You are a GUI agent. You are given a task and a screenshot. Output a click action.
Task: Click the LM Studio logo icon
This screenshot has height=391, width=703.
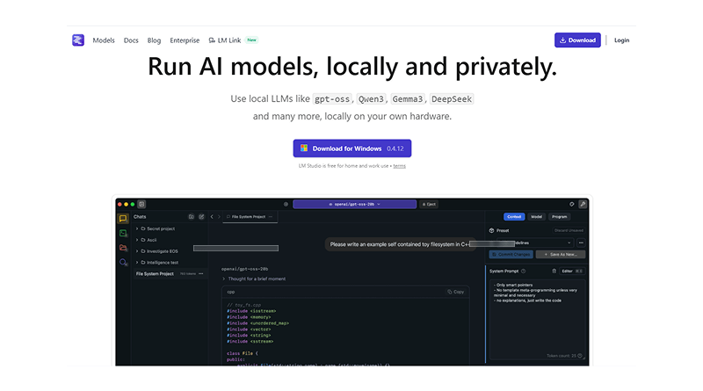point(78,40)
